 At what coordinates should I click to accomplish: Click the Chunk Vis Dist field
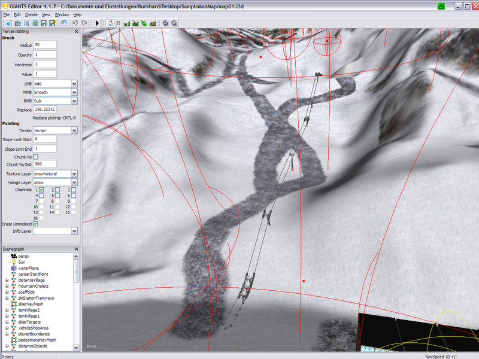coord(45,164)
